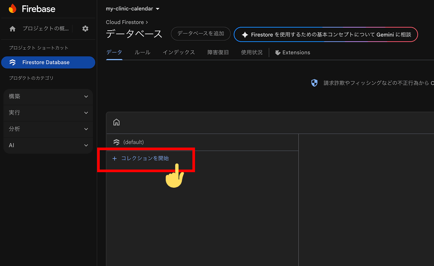The width and height of the screenshot is (434, 266).
Task: Open the project overview home icon
Action: [13, 29]
